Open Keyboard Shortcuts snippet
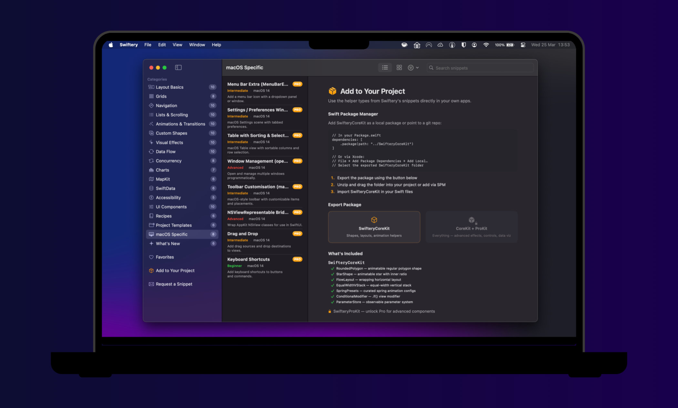The image size is (678, 408). point(264,267)
